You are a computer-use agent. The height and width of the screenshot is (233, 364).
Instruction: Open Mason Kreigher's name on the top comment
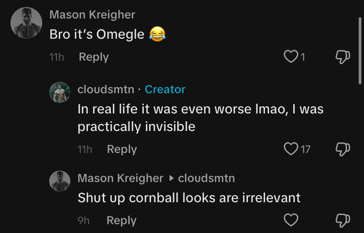click(92, 15)
